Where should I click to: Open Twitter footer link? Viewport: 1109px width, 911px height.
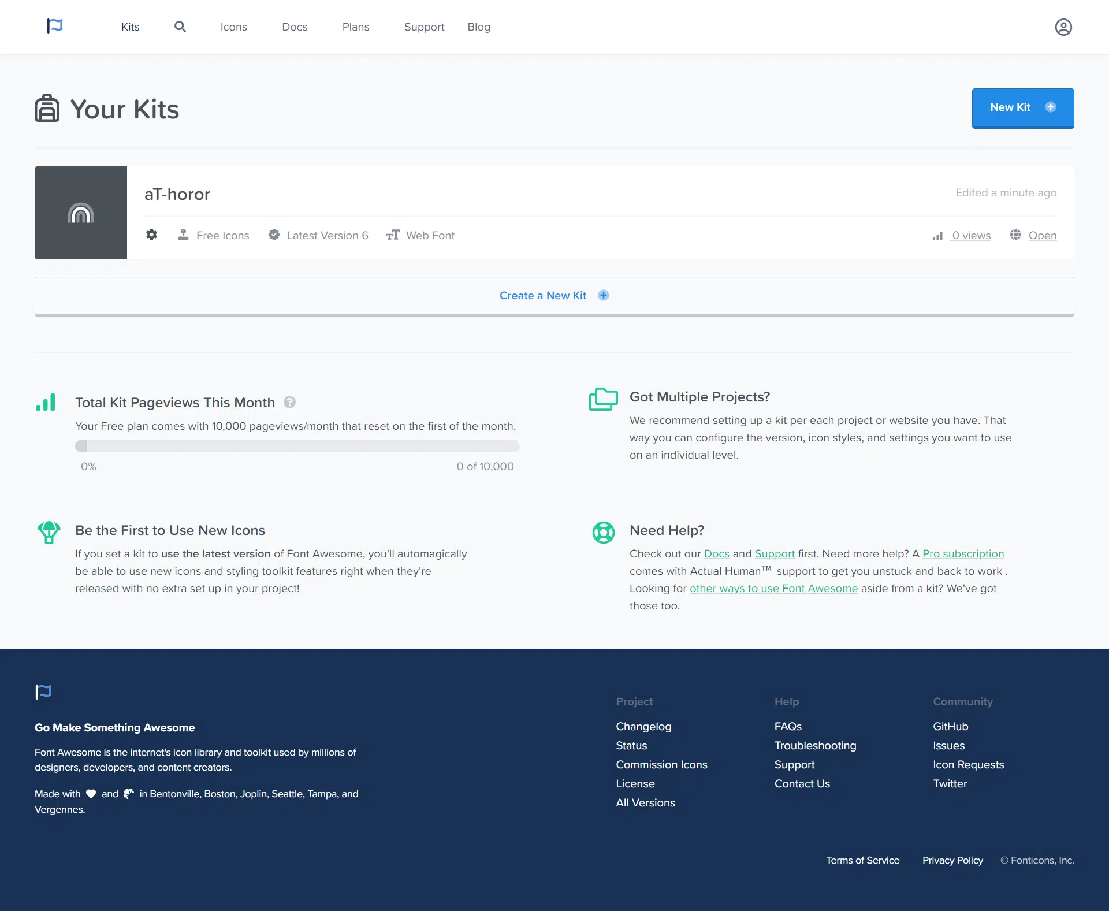click(x=950, y=784)
